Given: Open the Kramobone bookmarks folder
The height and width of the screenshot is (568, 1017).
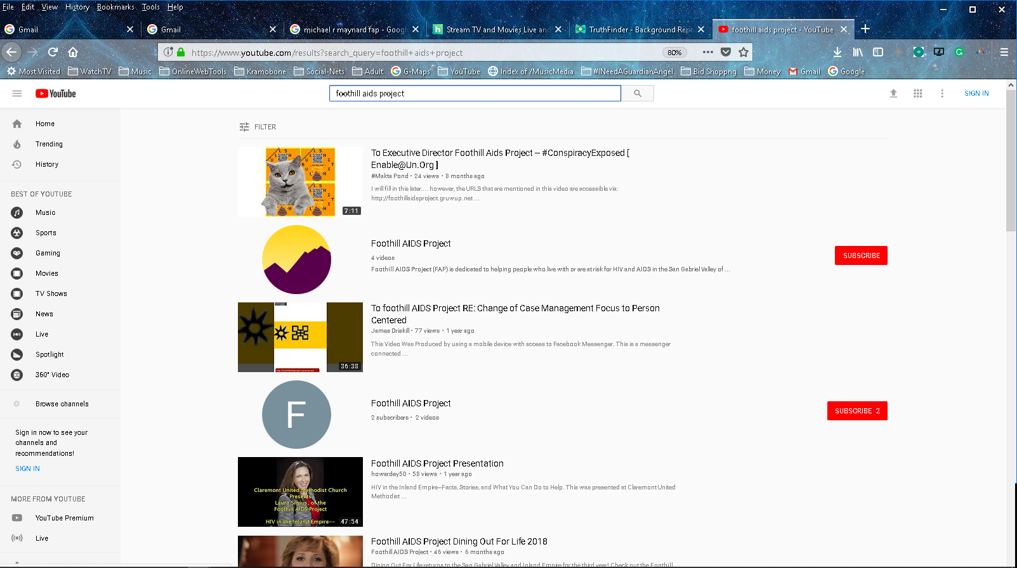Looking at the screenshot, I should (x=260, y=72).
